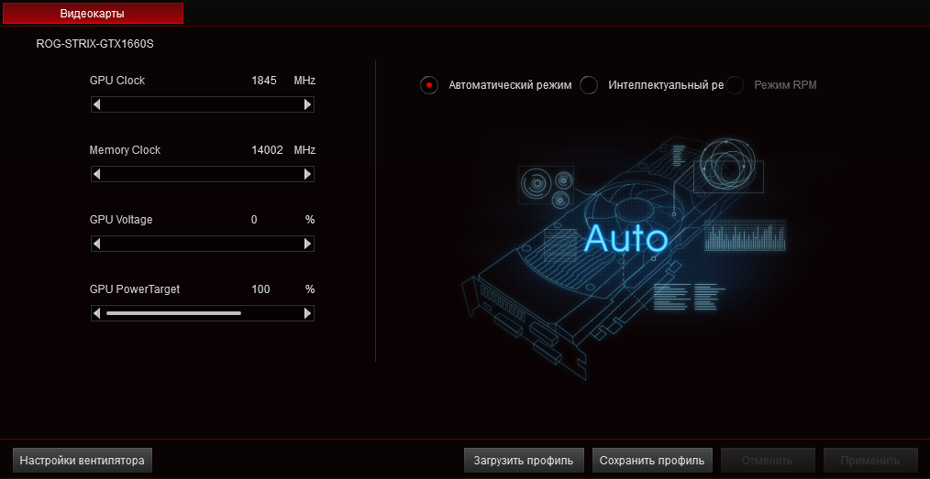The width and height of the screenshot is (930, 479).
Task: Click the GPU Voltage value 0
Action: click(254, 220)
